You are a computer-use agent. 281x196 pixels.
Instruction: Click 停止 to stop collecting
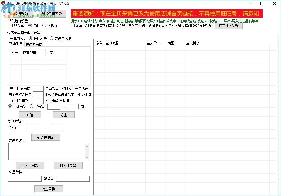click(x=64, y=115)
